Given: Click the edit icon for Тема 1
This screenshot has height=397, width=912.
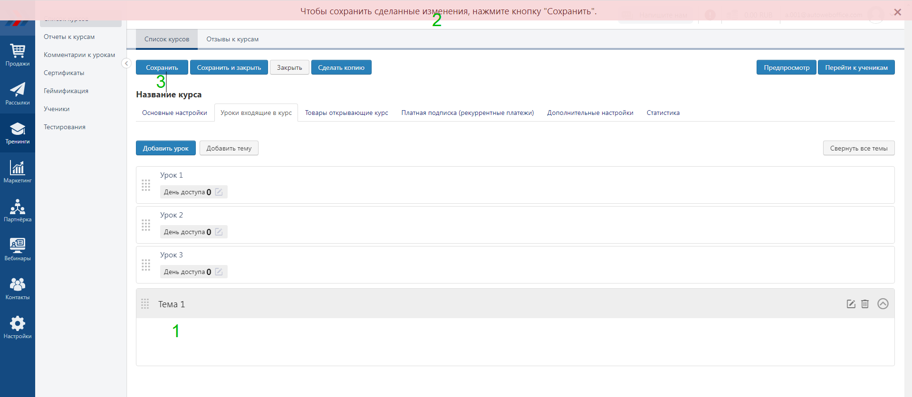Looking at the screenshot, I should (x=851, y=304).
